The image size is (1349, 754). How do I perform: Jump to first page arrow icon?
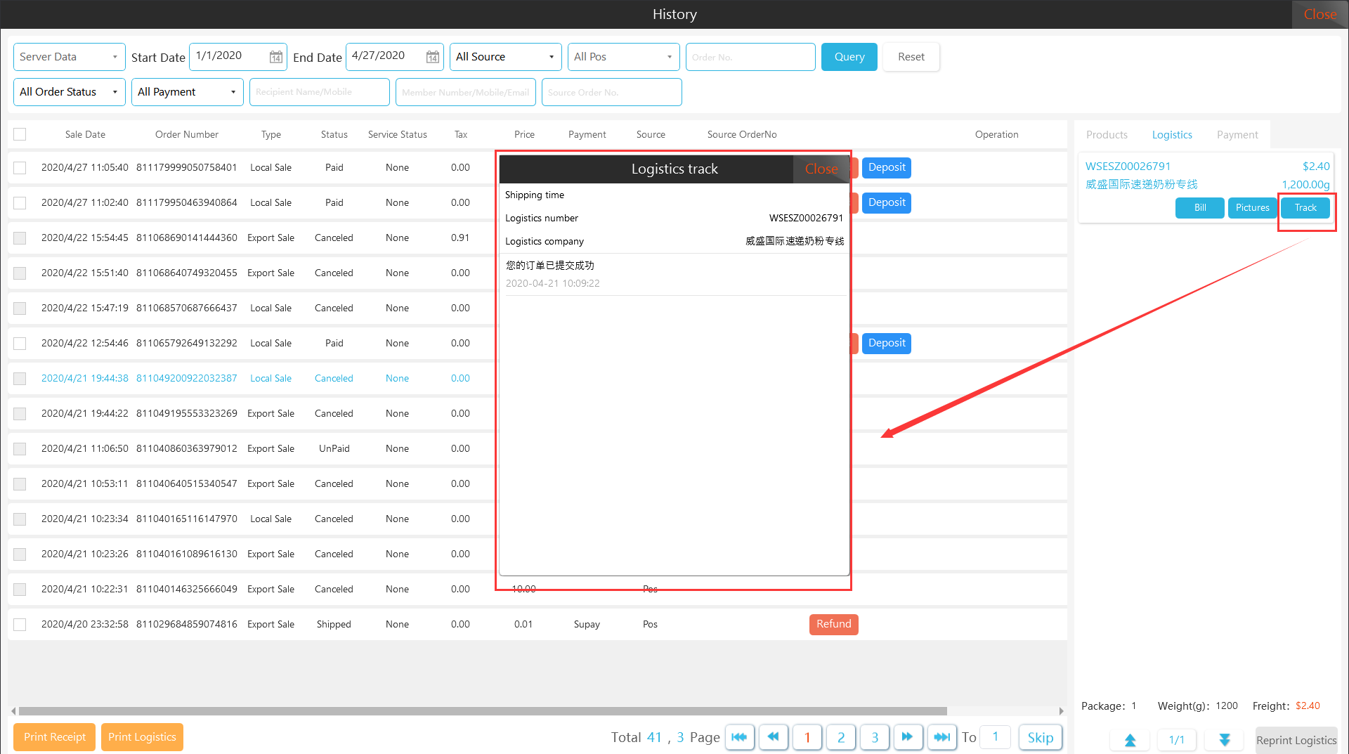(739, 737)
